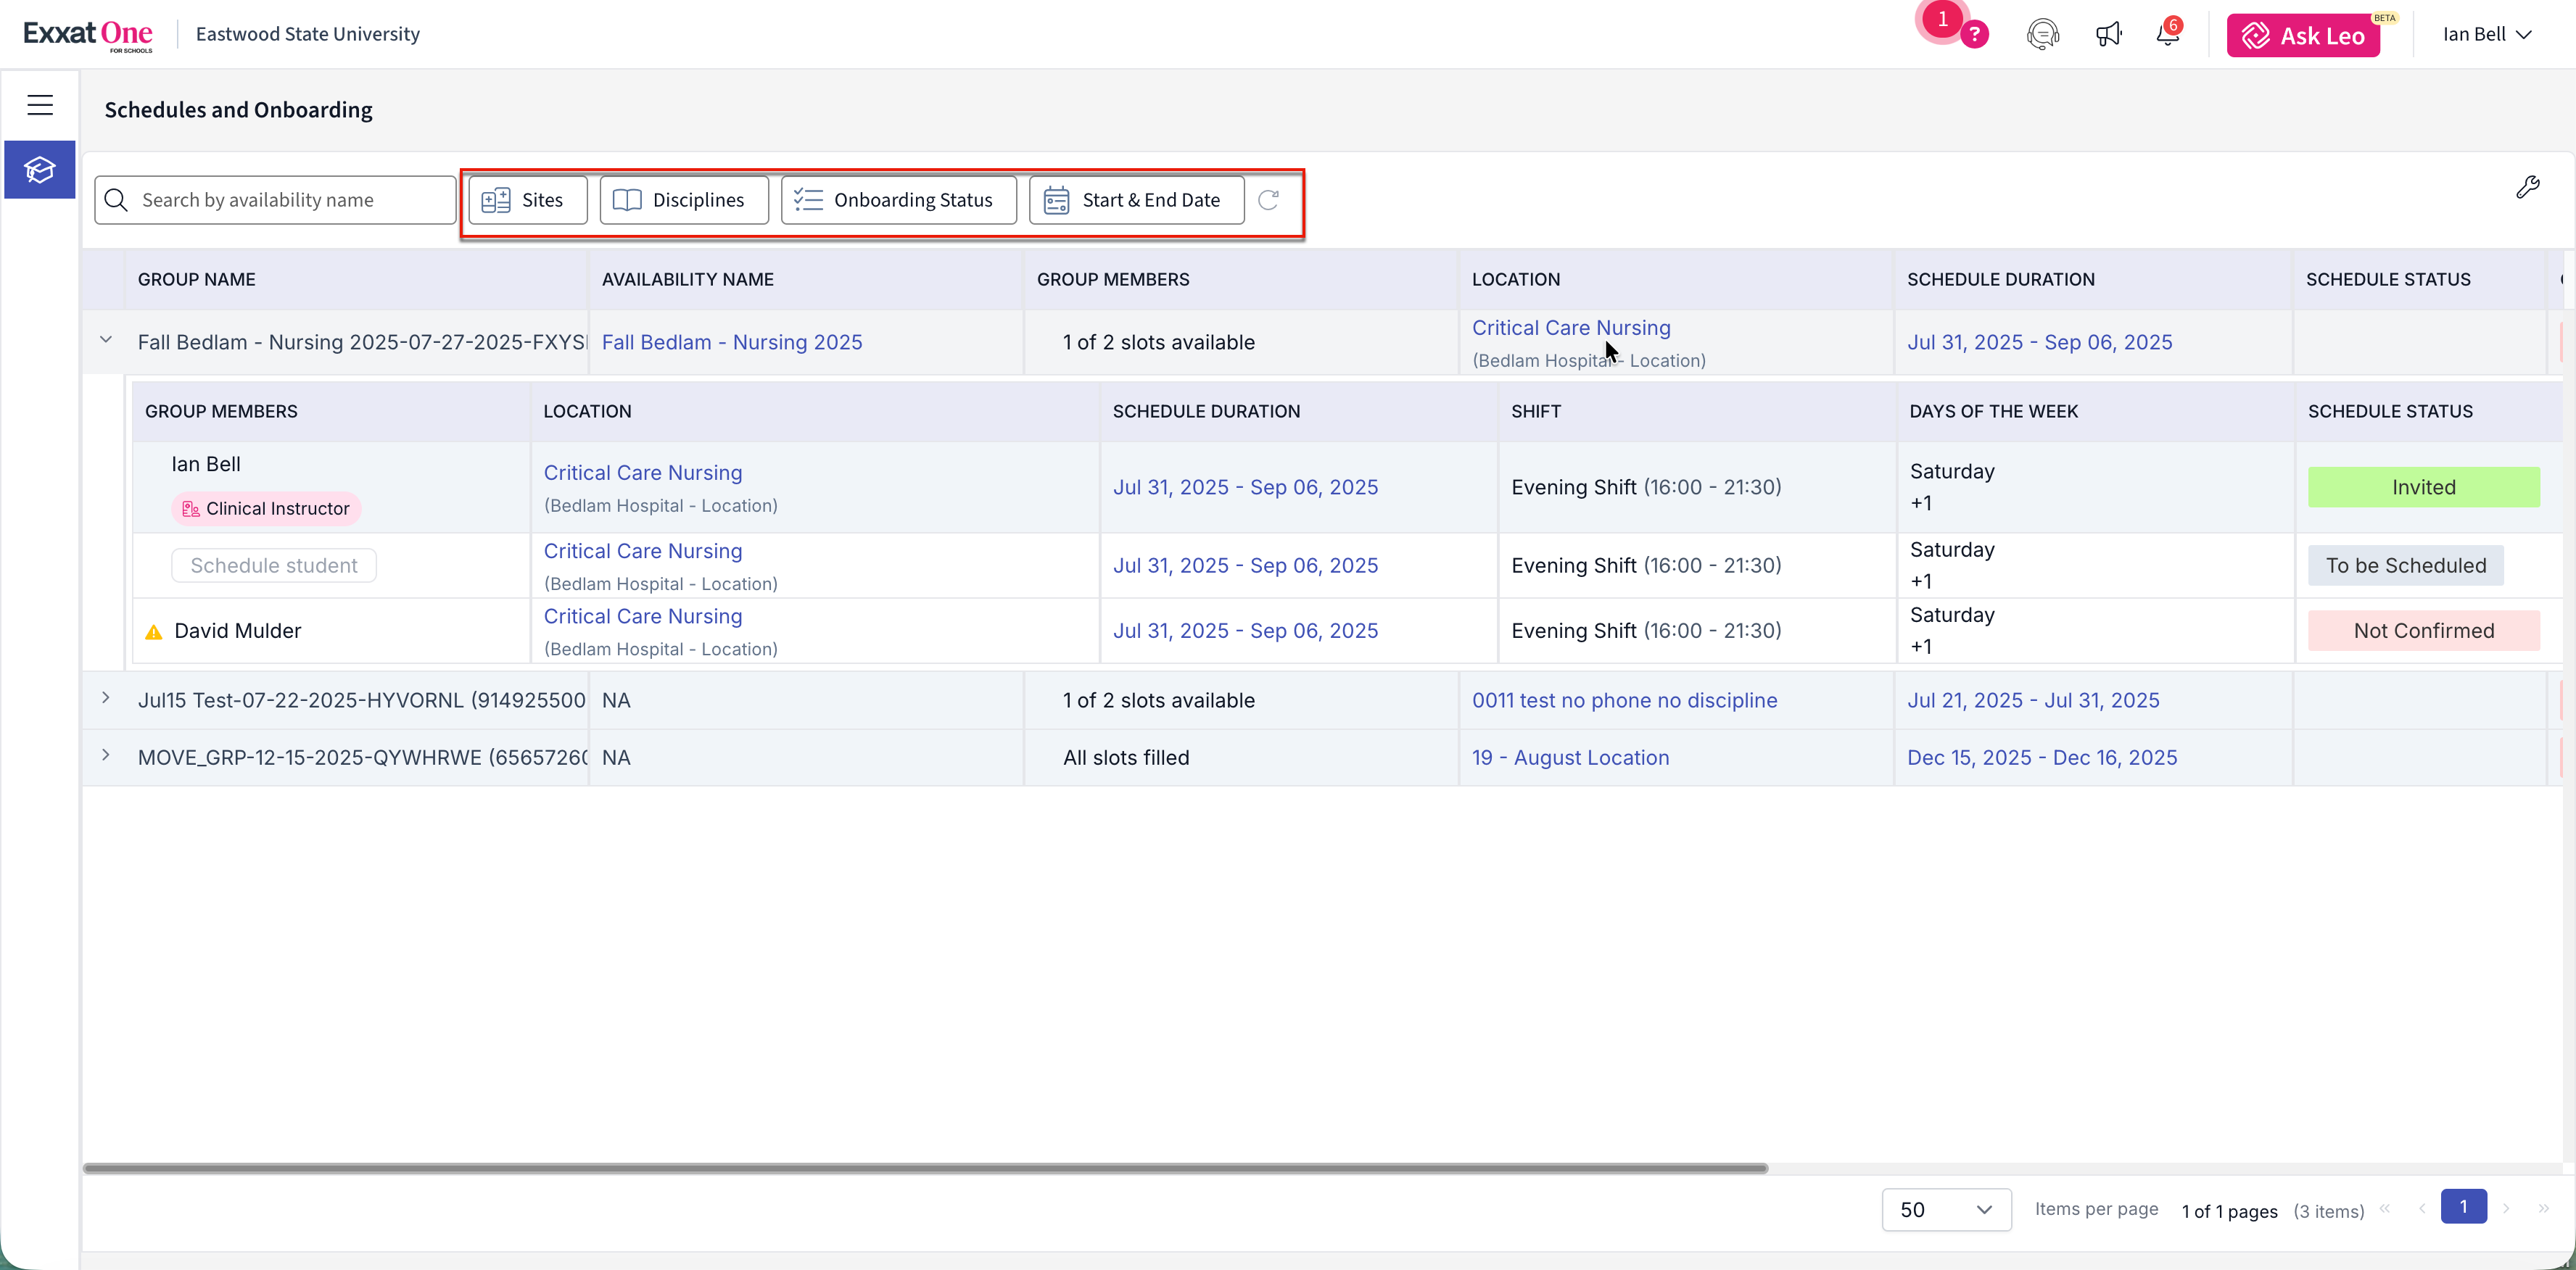Viewport: 2576px width, 1270px height.
Task: Click the graduation cap sidebar icon
Action: pyautogui.click(x=40, y=170)
